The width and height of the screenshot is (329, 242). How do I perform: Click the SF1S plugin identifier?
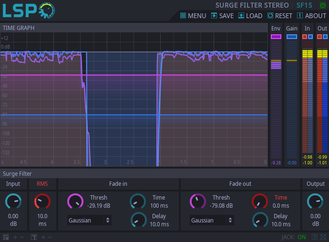[x=304, y=5]
